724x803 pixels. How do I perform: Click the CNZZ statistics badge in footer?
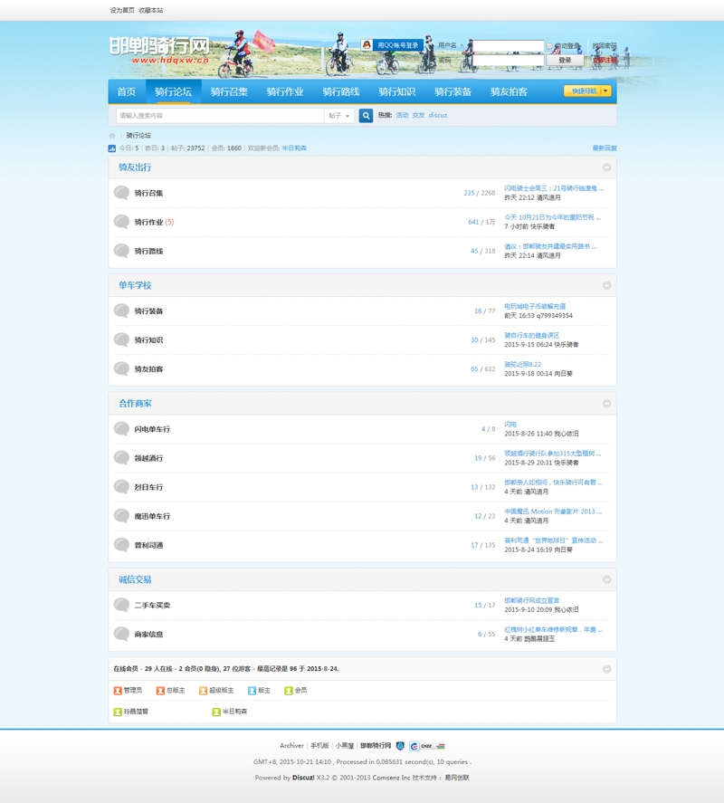pos(427,746)
